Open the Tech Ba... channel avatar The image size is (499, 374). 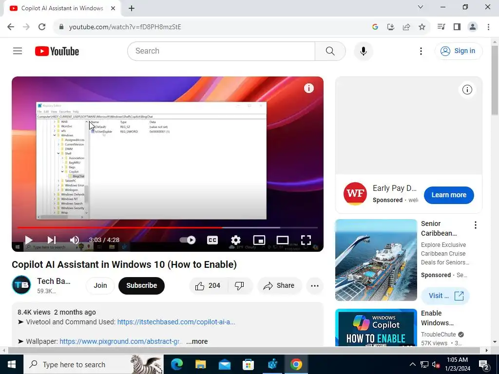21,285
